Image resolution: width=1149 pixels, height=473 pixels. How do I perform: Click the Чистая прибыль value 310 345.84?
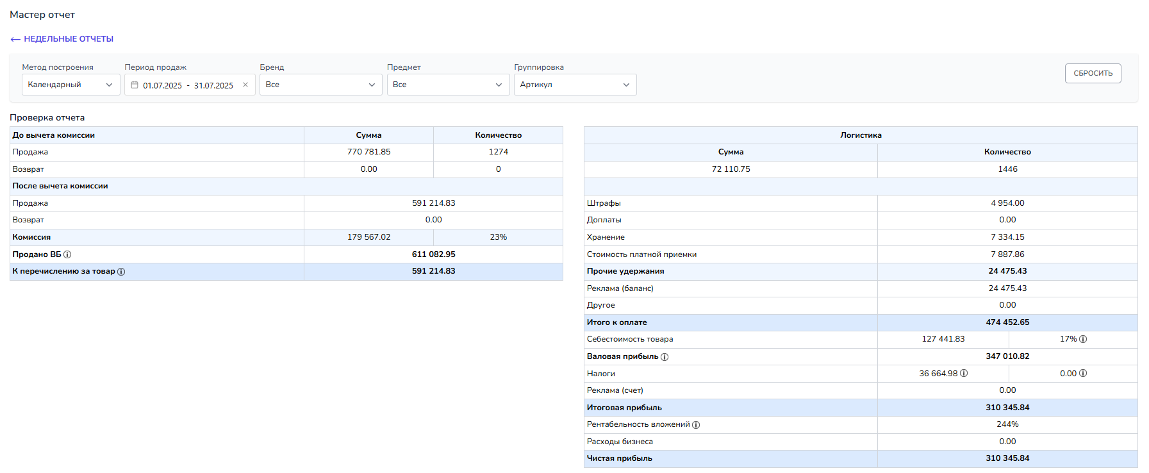[1007, 458]
